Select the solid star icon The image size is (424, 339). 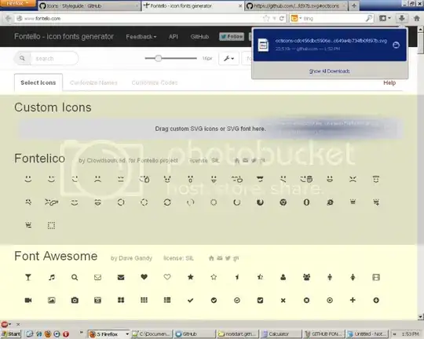point(190,277)
